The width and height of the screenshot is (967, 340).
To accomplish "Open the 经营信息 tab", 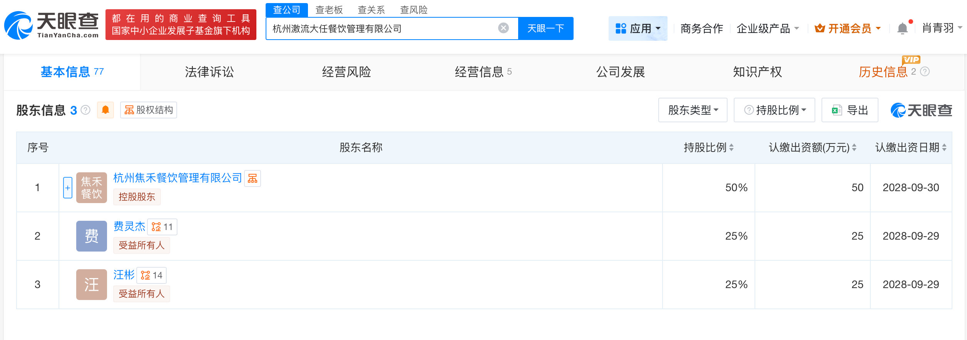I will click(x=483, y=72).
